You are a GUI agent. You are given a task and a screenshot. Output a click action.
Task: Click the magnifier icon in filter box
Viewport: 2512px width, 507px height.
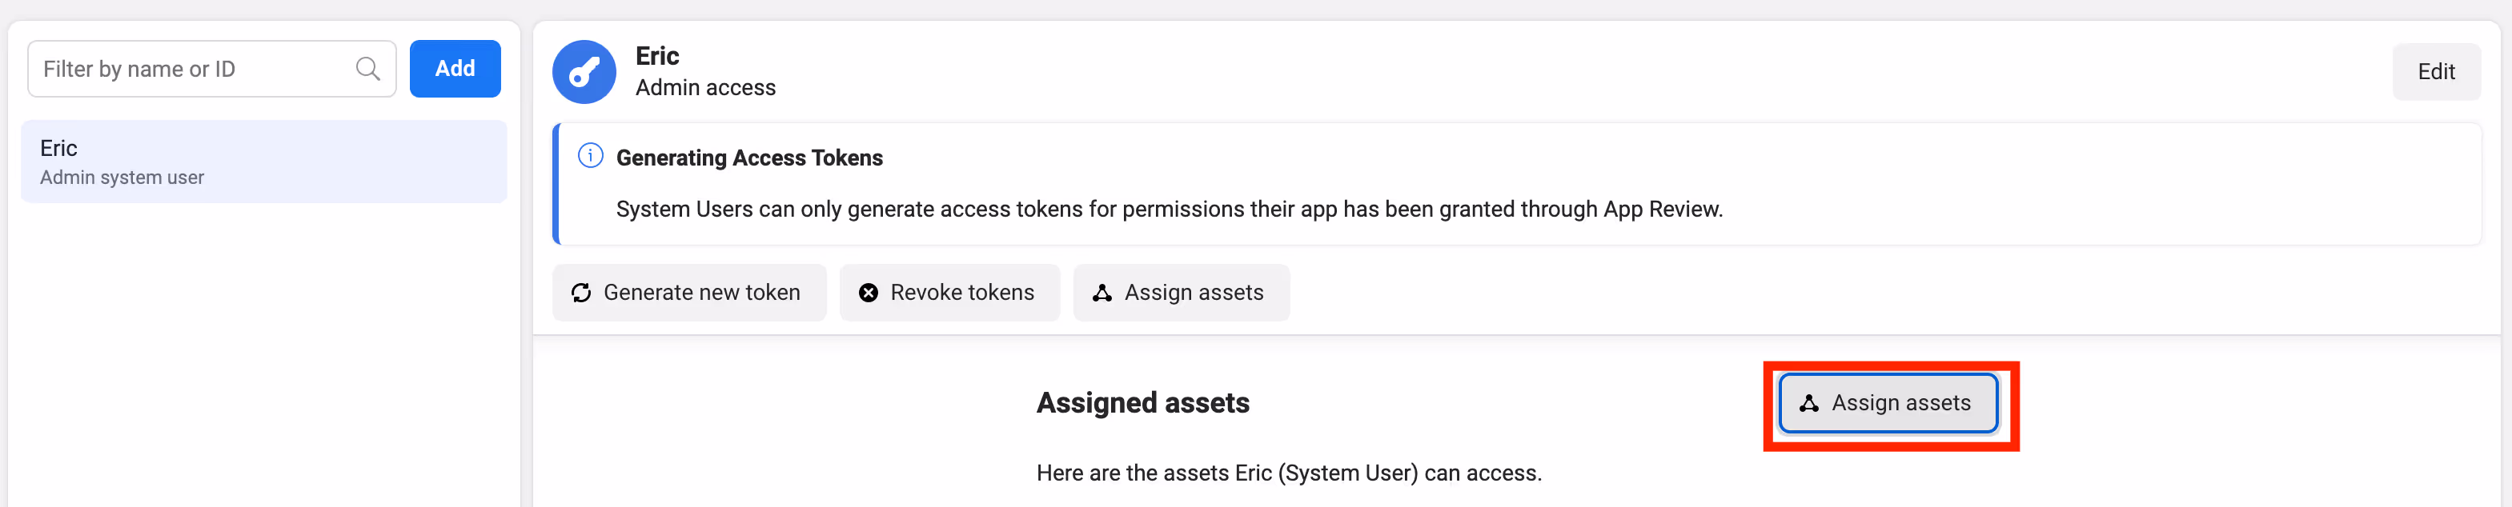point(367,68)
